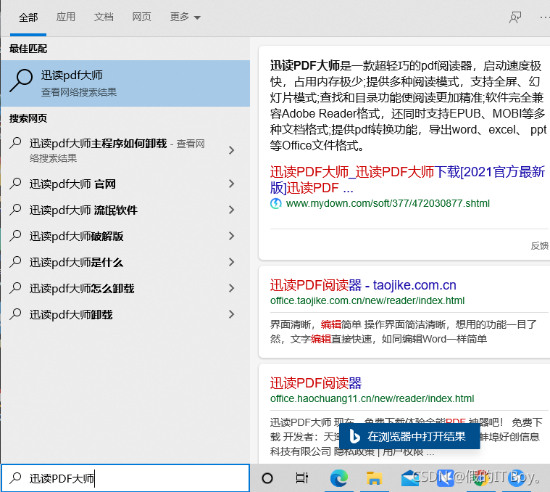Click the 反馈 feedback link
The width and height of the screenshot is (550, 492).
tap(539, 246)
